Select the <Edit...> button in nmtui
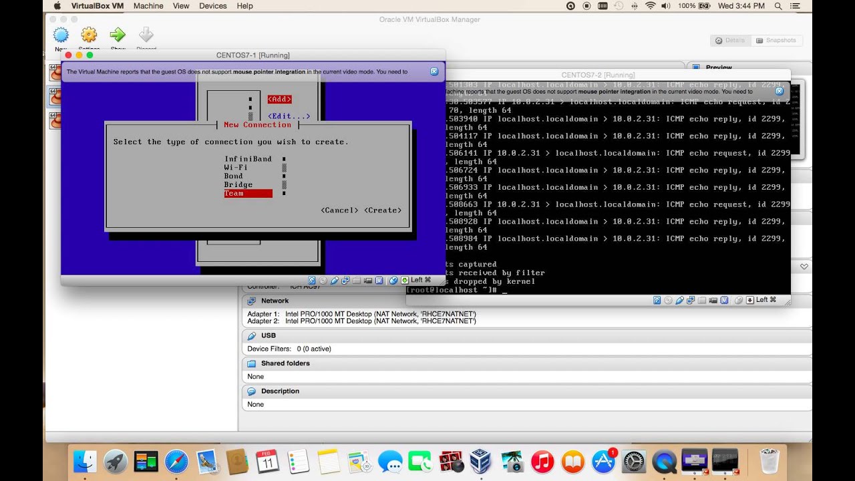 pyautogui.click(x=289, y=116)
